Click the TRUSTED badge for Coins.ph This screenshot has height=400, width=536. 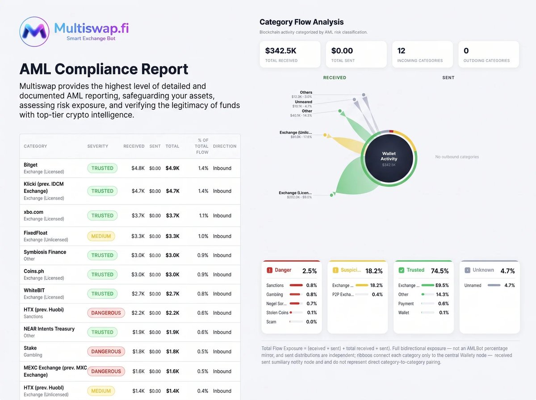click(x=102, y=275)
